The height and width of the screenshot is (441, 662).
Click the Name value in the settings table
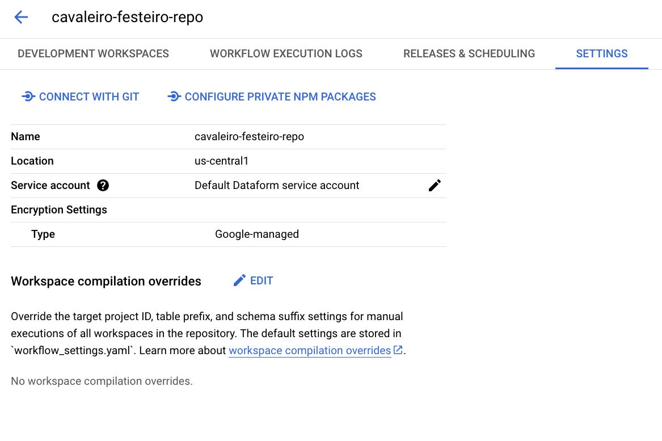[249, 137]
